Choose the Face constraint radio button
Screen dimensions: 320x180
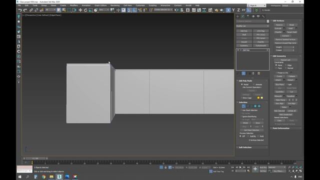276,68
